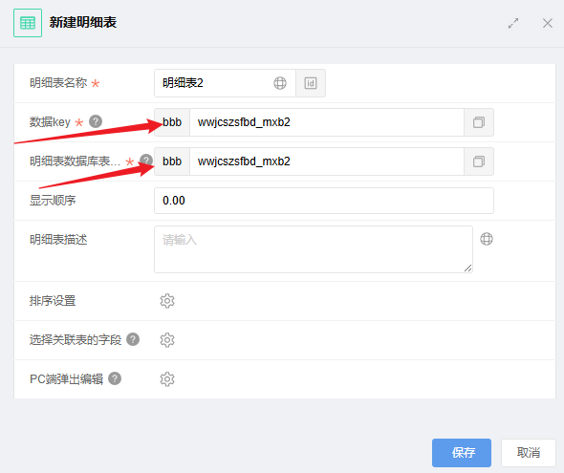Open 排序设置 gear settings
Image resolution: width=564 pixels, height=473 pixels.
click(x=167, y=301)
